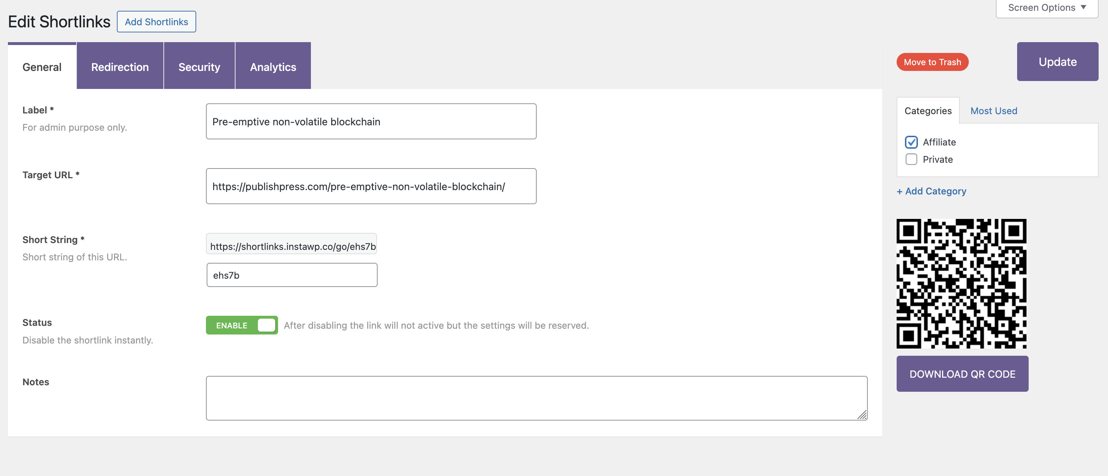Click the Target URL field
1108x476 pixels.
[x=371, y=186]
